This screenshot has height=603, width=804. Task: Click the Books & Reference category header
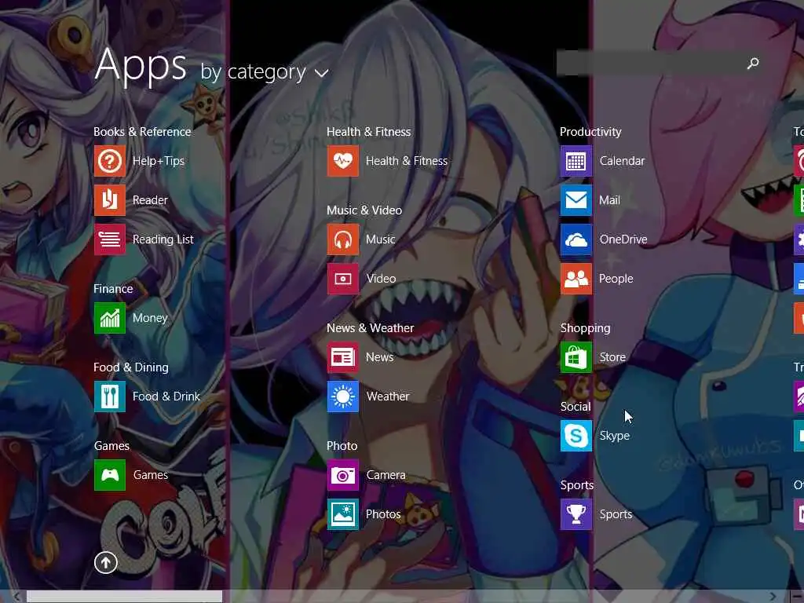[142, 132]
